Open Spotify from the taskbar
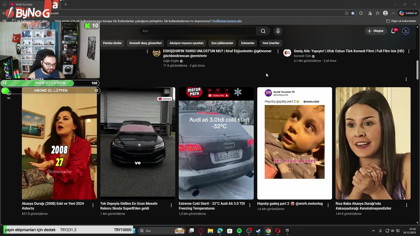Viewport: 420px width, 236px height. point(239,231)
